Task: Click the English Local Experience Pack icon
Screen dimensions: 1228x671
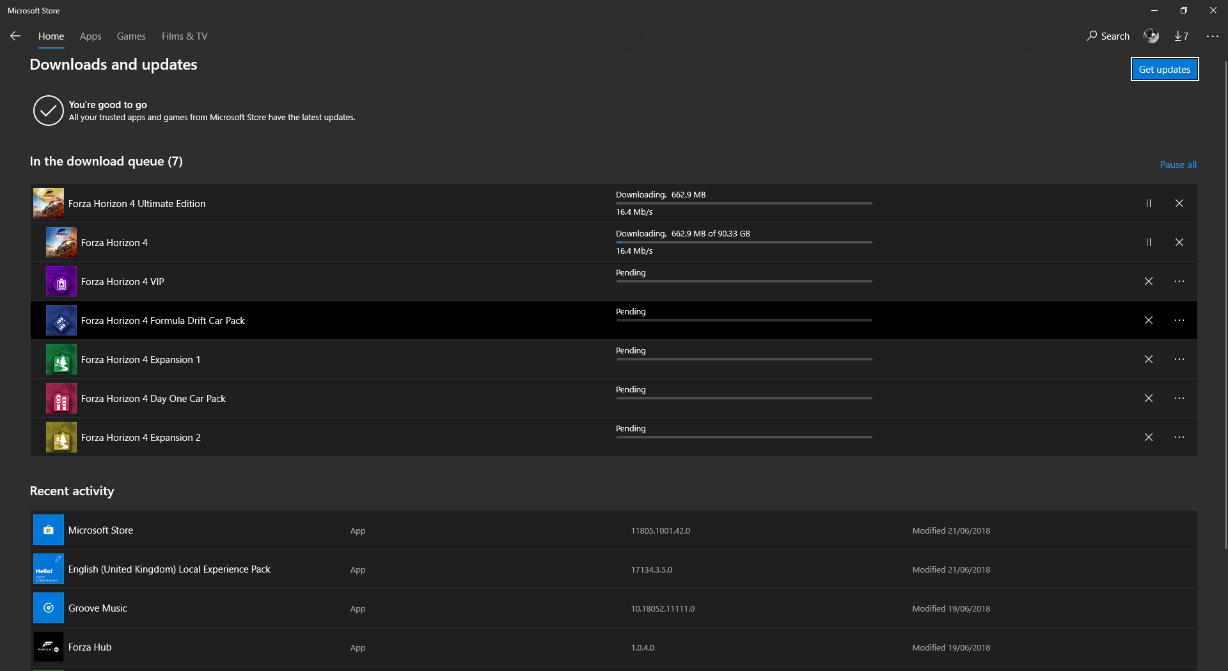Action: [x=49, y=569]
